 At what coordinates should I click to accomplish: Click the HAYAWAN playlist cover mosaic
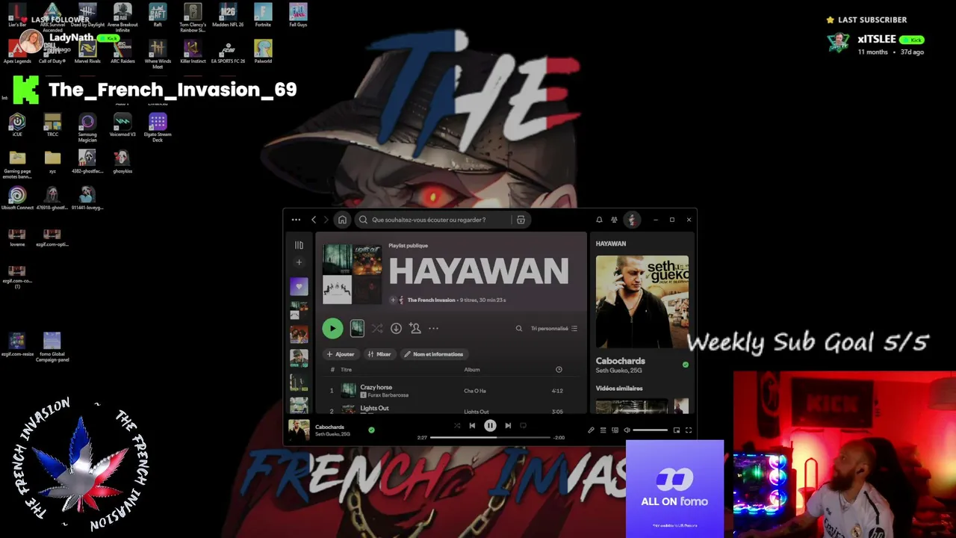pos(352,274)
